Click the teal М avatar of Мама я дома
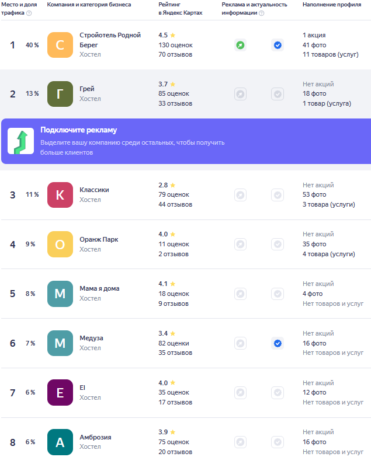This screenshot has height=464, width=371. click(x=60, y=294)
